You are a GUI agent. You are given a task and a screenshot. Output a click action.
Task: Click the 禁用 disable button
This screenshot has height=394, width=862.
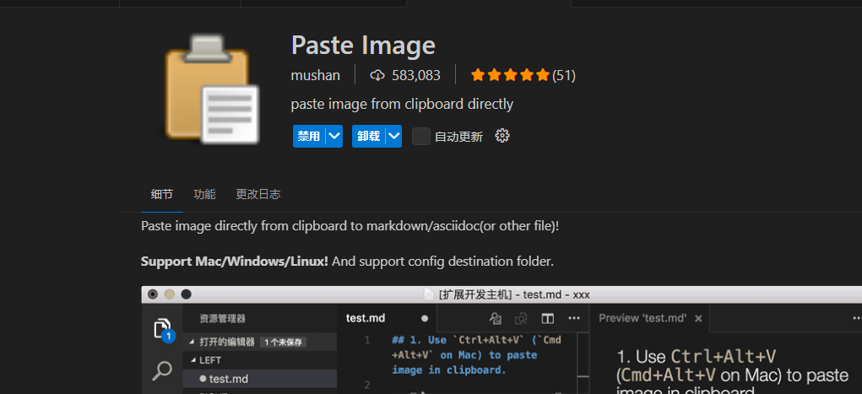[x=308, y=136]
